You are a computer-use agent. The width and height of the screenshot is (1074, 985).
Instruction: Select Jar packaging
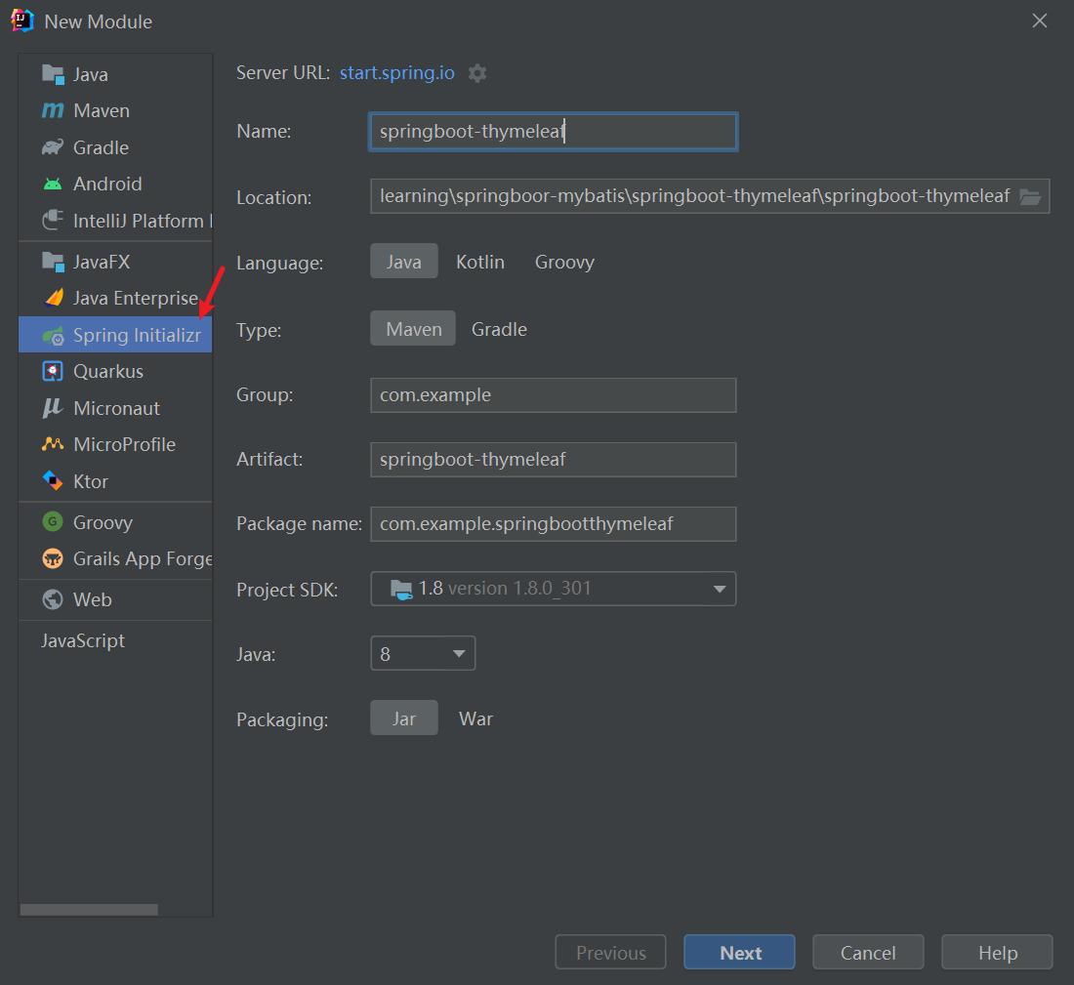[x=404, y=718]
